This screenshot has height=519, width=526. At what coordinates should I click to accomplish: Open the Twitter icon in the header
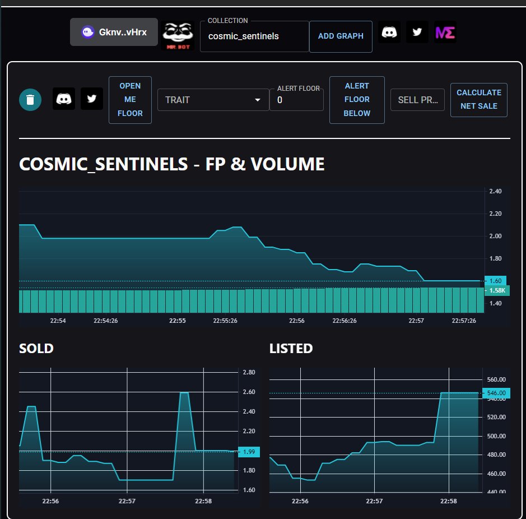pyautogui.click(x=417, y=33)
